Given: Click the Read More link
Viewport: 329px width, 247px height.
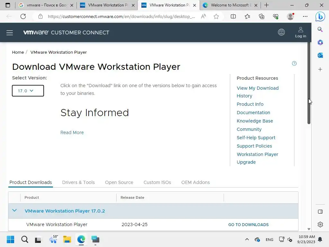Looking at the screenshot, I should coord(72,133).
